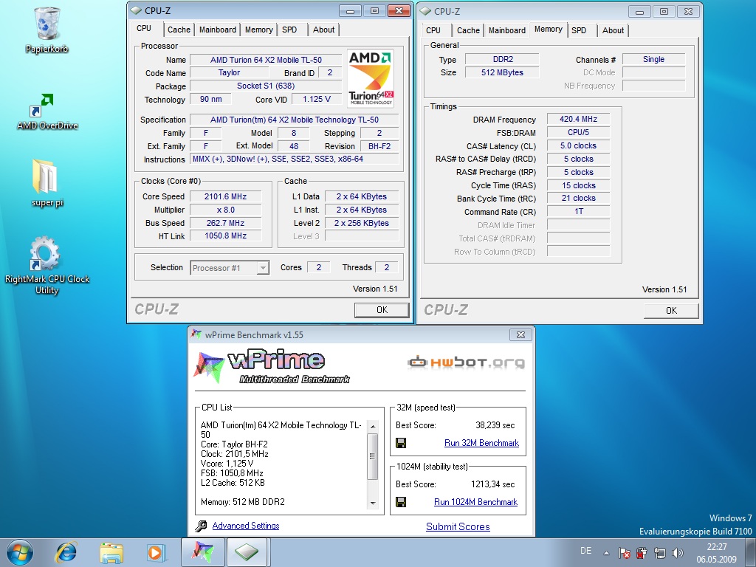Select the RightMark CPU Clock Utility shortcut
Viewport: 756px width, 567px height.
[x=47, y=265]
